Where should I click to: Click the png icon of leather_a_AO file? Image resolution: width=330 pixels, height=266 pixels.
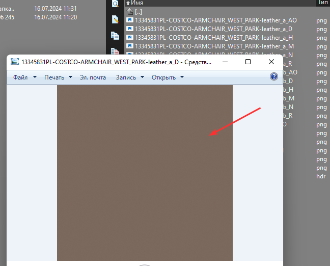(x=130, y=20)
